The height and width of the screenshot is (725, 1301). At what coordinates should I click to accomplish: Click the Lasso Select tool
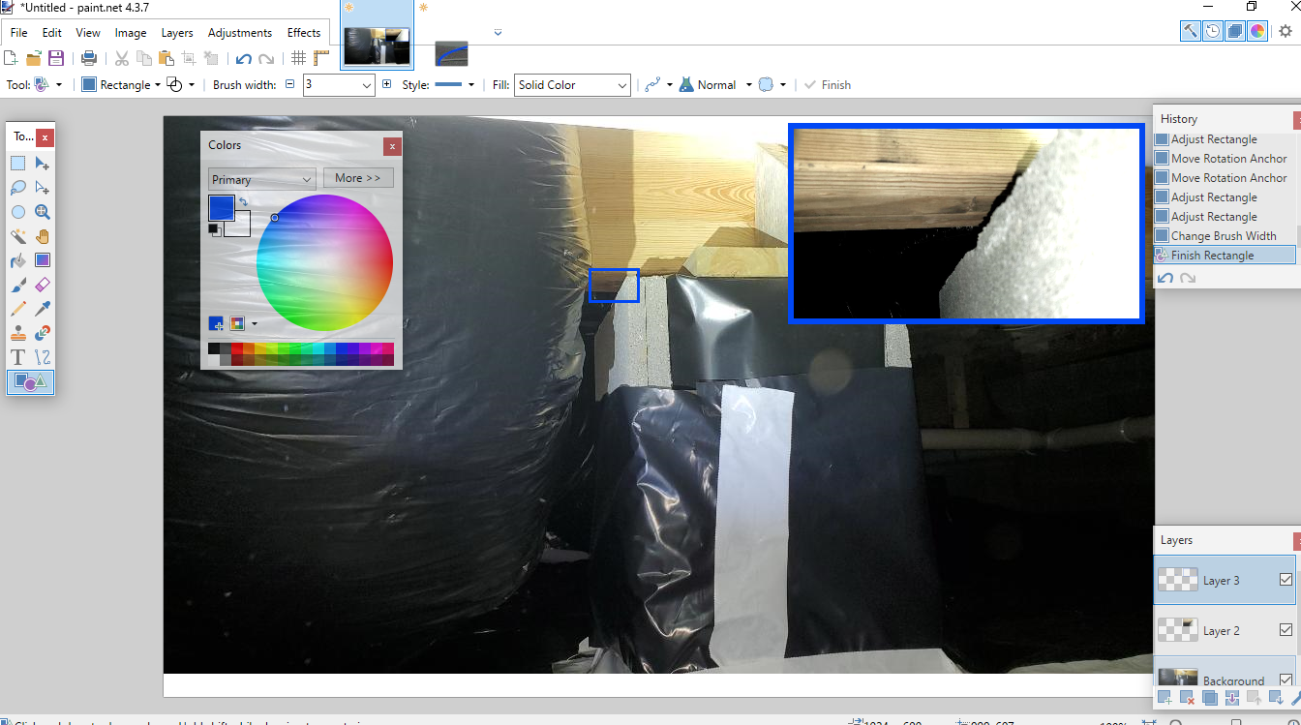(18, 188)
